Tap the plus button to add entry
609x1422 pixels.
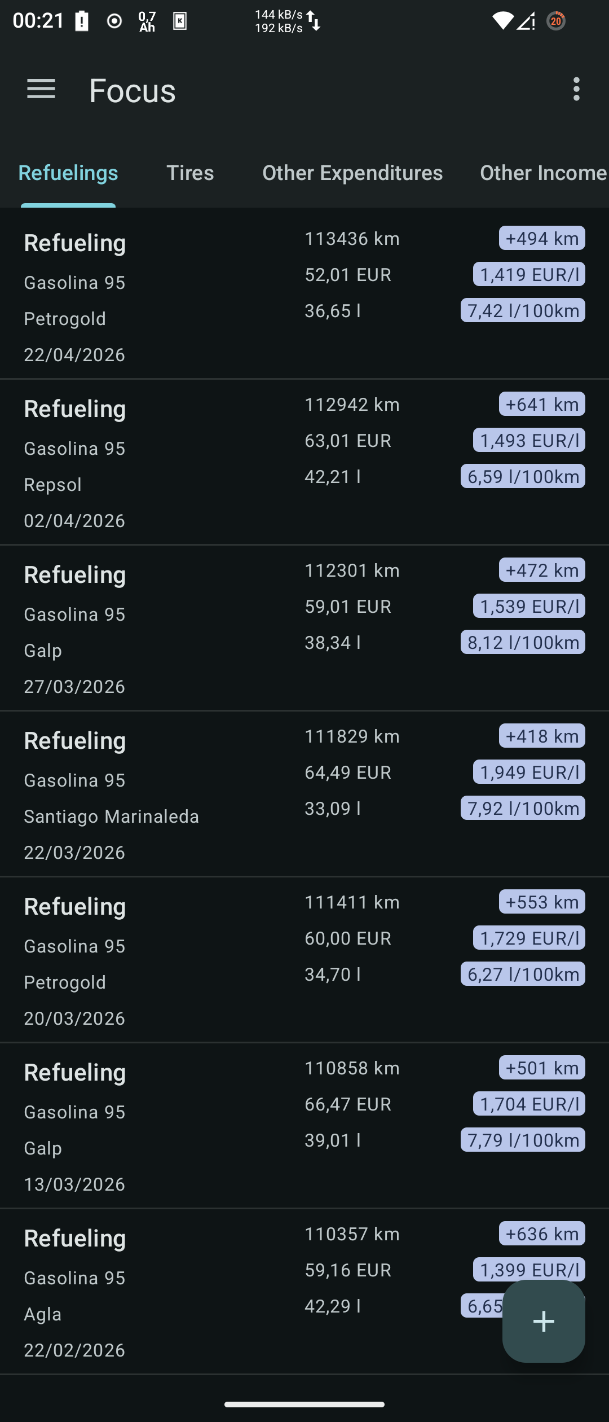click(x=544, y=1321)
